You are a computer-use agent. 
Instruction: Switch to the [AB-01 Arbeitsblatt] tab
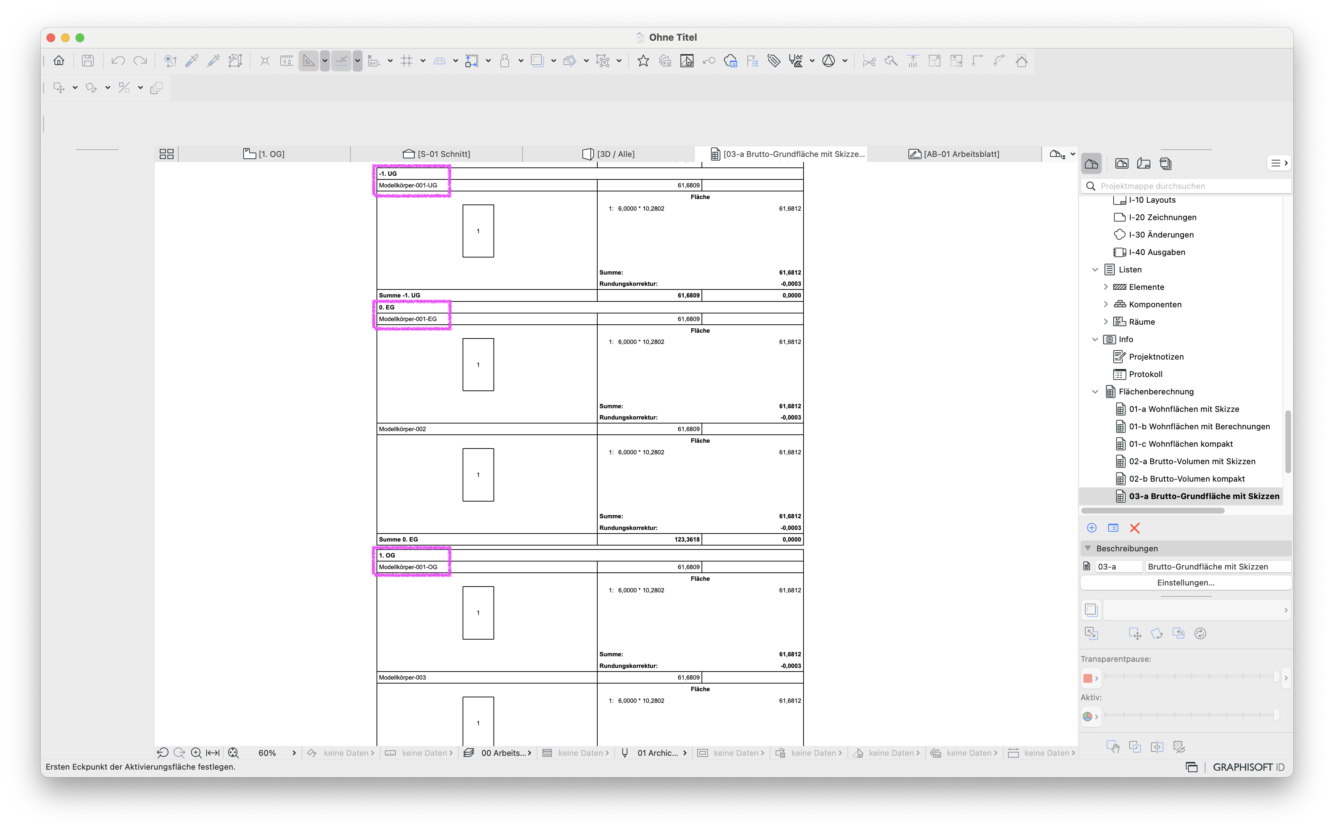coord(954,154)
